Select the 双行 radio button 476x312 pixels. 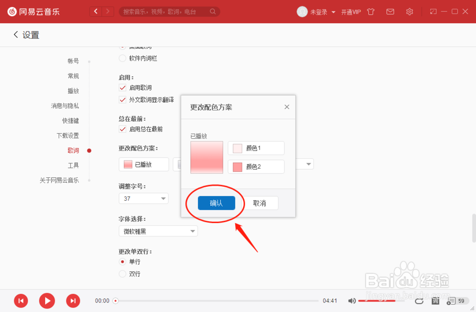[122, 274]
